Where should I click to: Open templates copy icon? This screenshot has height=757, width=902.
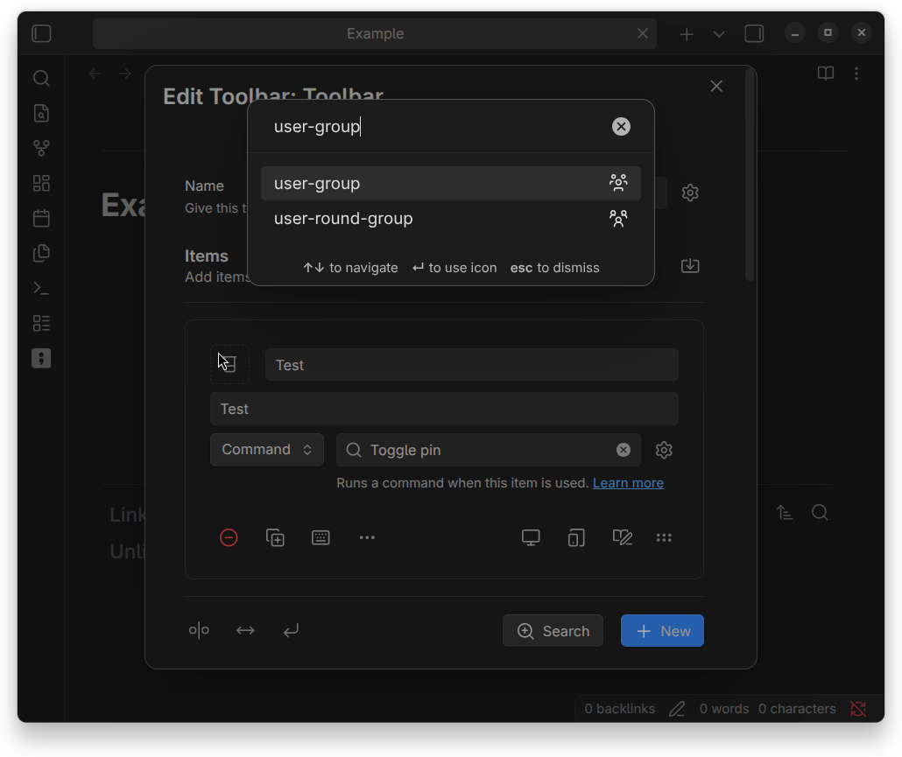pyautogui.click(x=41, y=253)
